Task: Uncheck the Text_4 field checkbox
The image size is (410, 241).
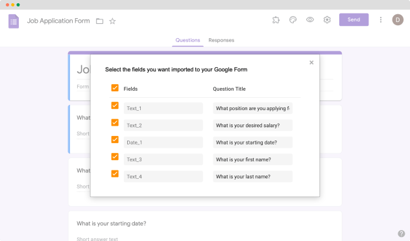Action: pyautogui.click(x=115, y=174)
